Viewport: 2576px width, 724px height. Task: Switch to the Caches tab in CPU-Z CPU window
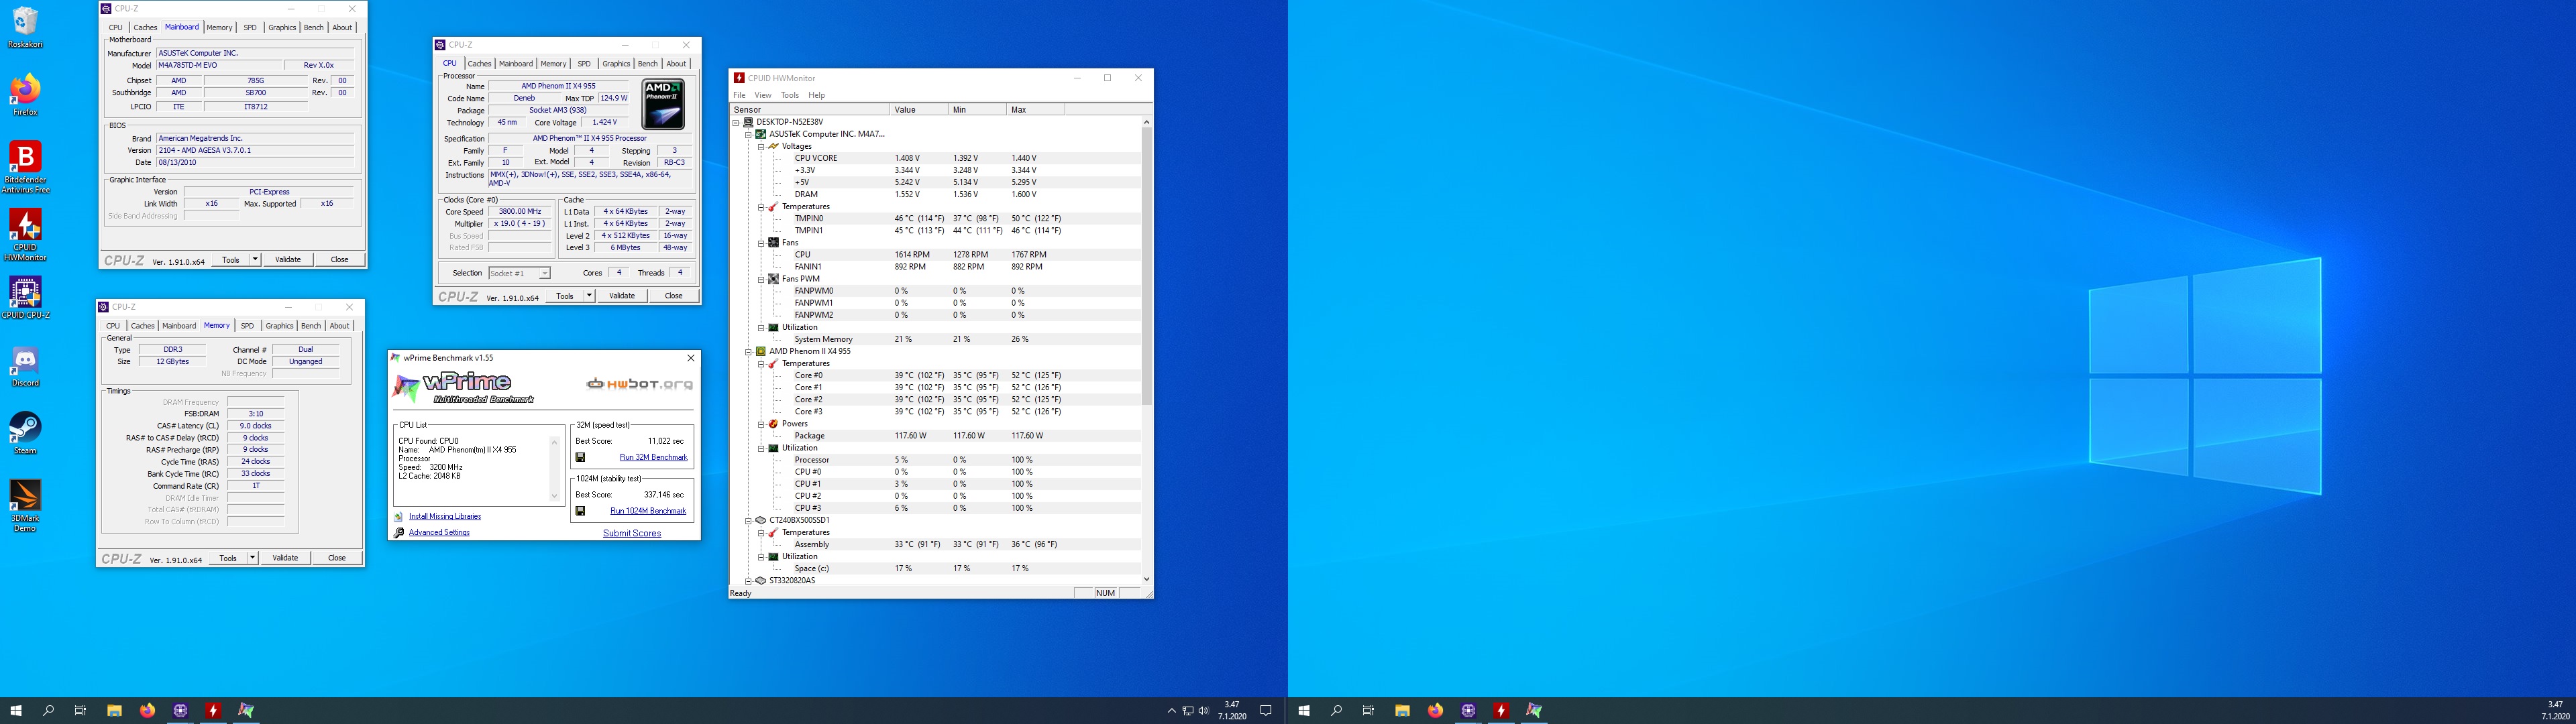(480, 64)
